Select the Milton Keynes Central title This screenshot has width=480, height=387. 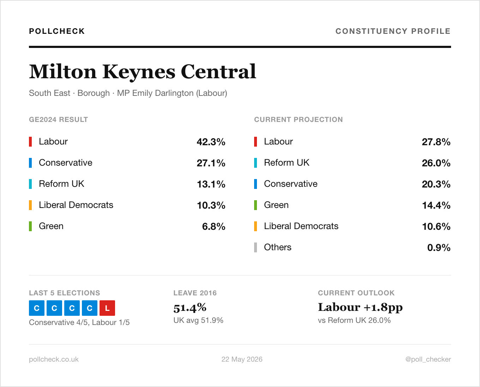pyautogui.click(x=143, y=72)
